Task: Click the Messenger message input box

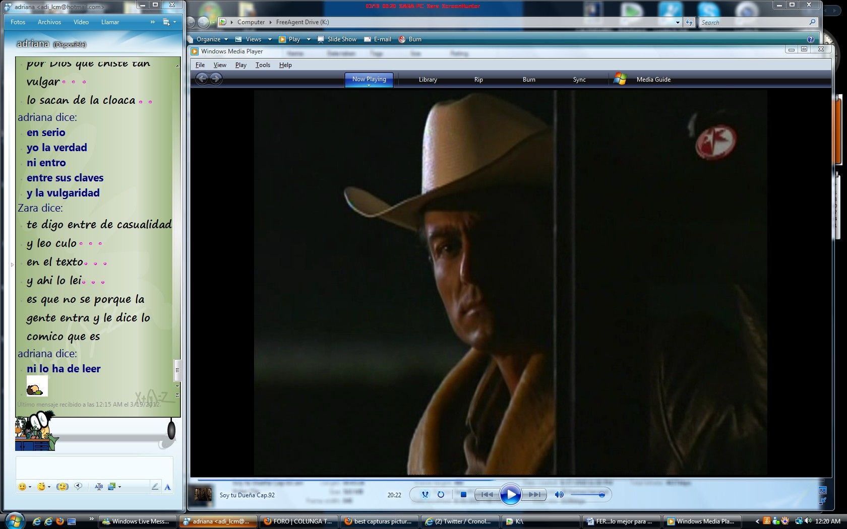Action: coord(94,468)
